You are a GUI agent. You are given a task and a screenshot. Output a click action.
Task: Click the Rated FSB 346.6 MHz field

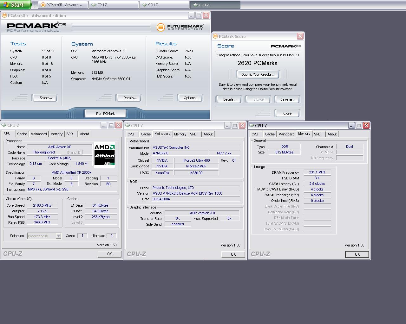tap(42, 222)
